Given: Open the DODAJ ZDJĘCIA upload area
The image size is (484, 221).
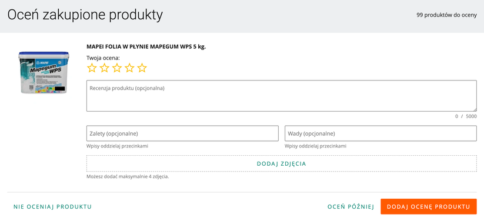Looking at the screenshot, I should [x=282, y=163].
